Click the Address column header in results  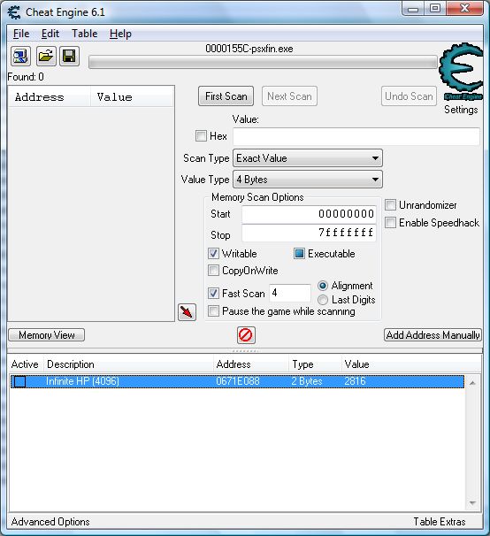pos(50,97)
